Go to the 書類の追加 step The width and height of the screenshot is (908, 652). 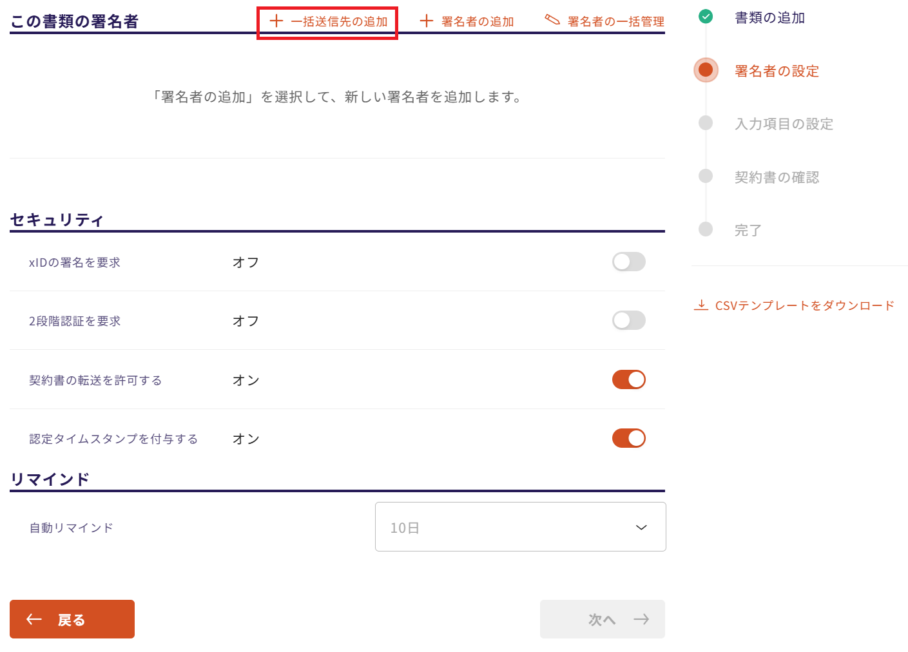[x=769, y=18]
